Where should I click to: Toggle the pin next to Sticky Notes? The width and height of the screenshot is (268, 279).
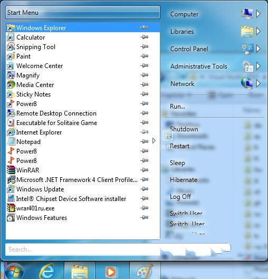click(144, 94)
